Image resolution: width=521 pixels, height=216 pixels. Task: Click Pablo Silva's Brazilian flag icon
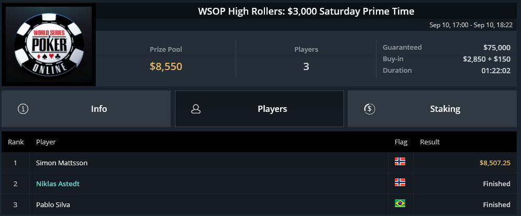click(400, 203)
